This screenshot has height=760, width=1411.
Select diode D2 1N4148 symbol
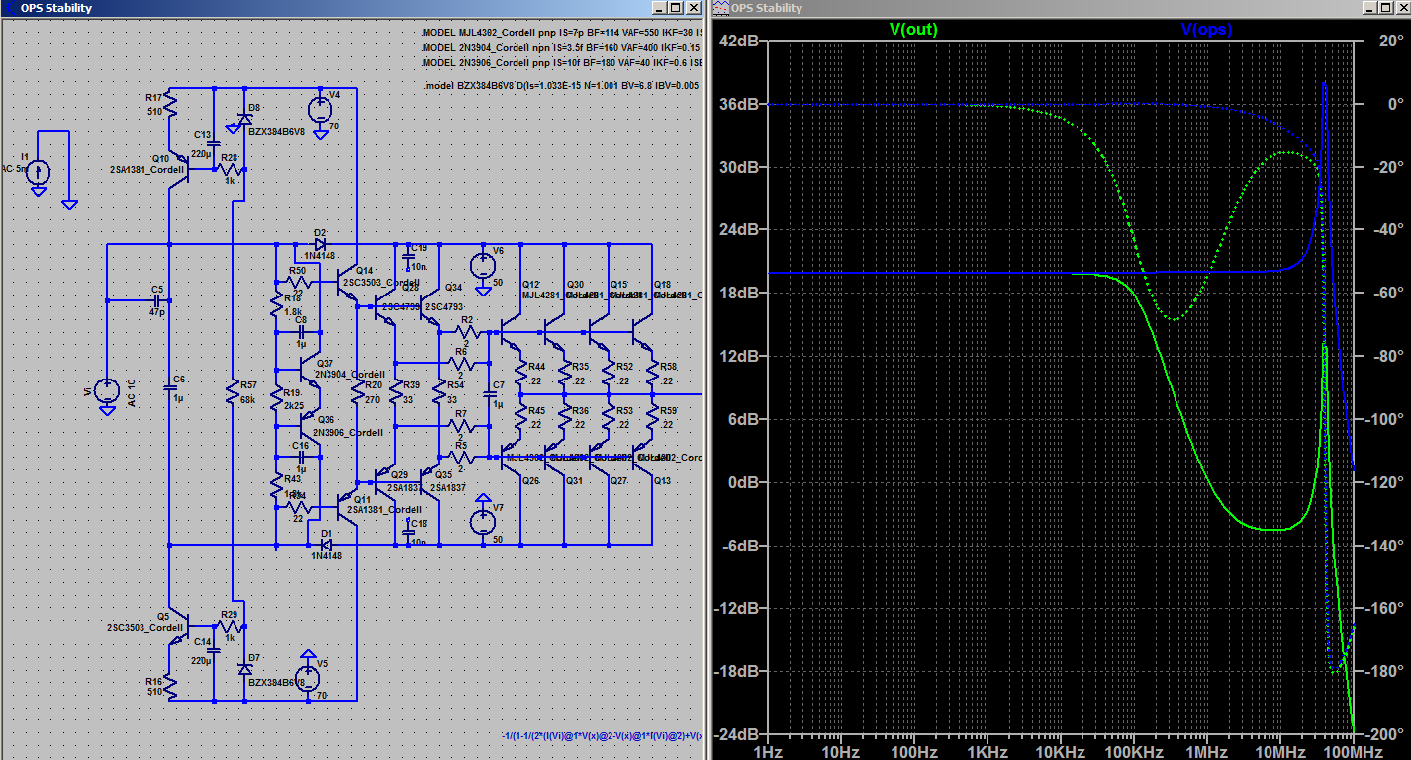pyautogui.click(x=320, y=243)
